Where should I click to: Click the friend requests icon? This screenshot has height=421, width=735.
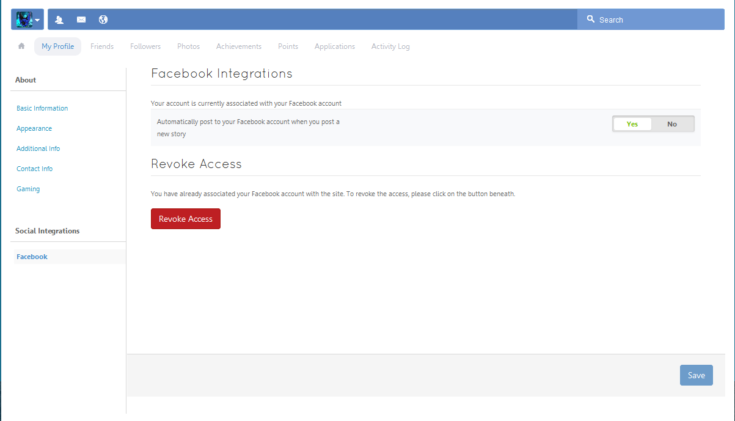59,20
